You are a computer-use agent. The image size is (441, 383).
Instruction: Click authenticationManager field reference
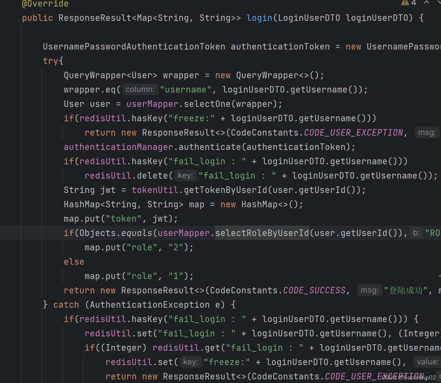coord(118,147)
